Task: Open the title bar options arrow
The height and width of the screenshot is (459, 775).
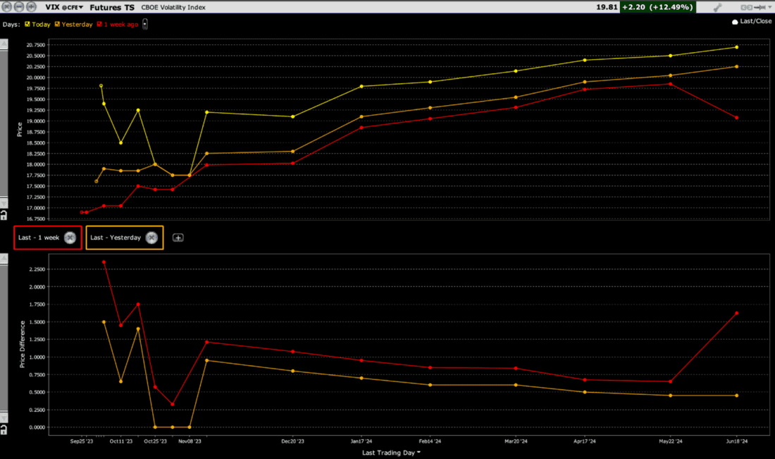Action: pyautogui.click(x=769, y=7)
